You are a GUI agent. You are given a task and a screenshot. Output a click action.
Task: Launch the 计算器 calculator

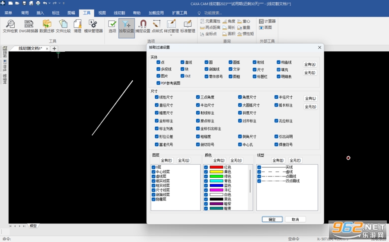click(268, 21)
